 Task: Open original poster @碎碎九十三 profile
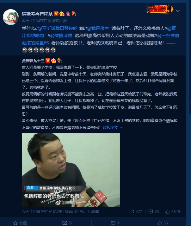click(x=33, y=61)
